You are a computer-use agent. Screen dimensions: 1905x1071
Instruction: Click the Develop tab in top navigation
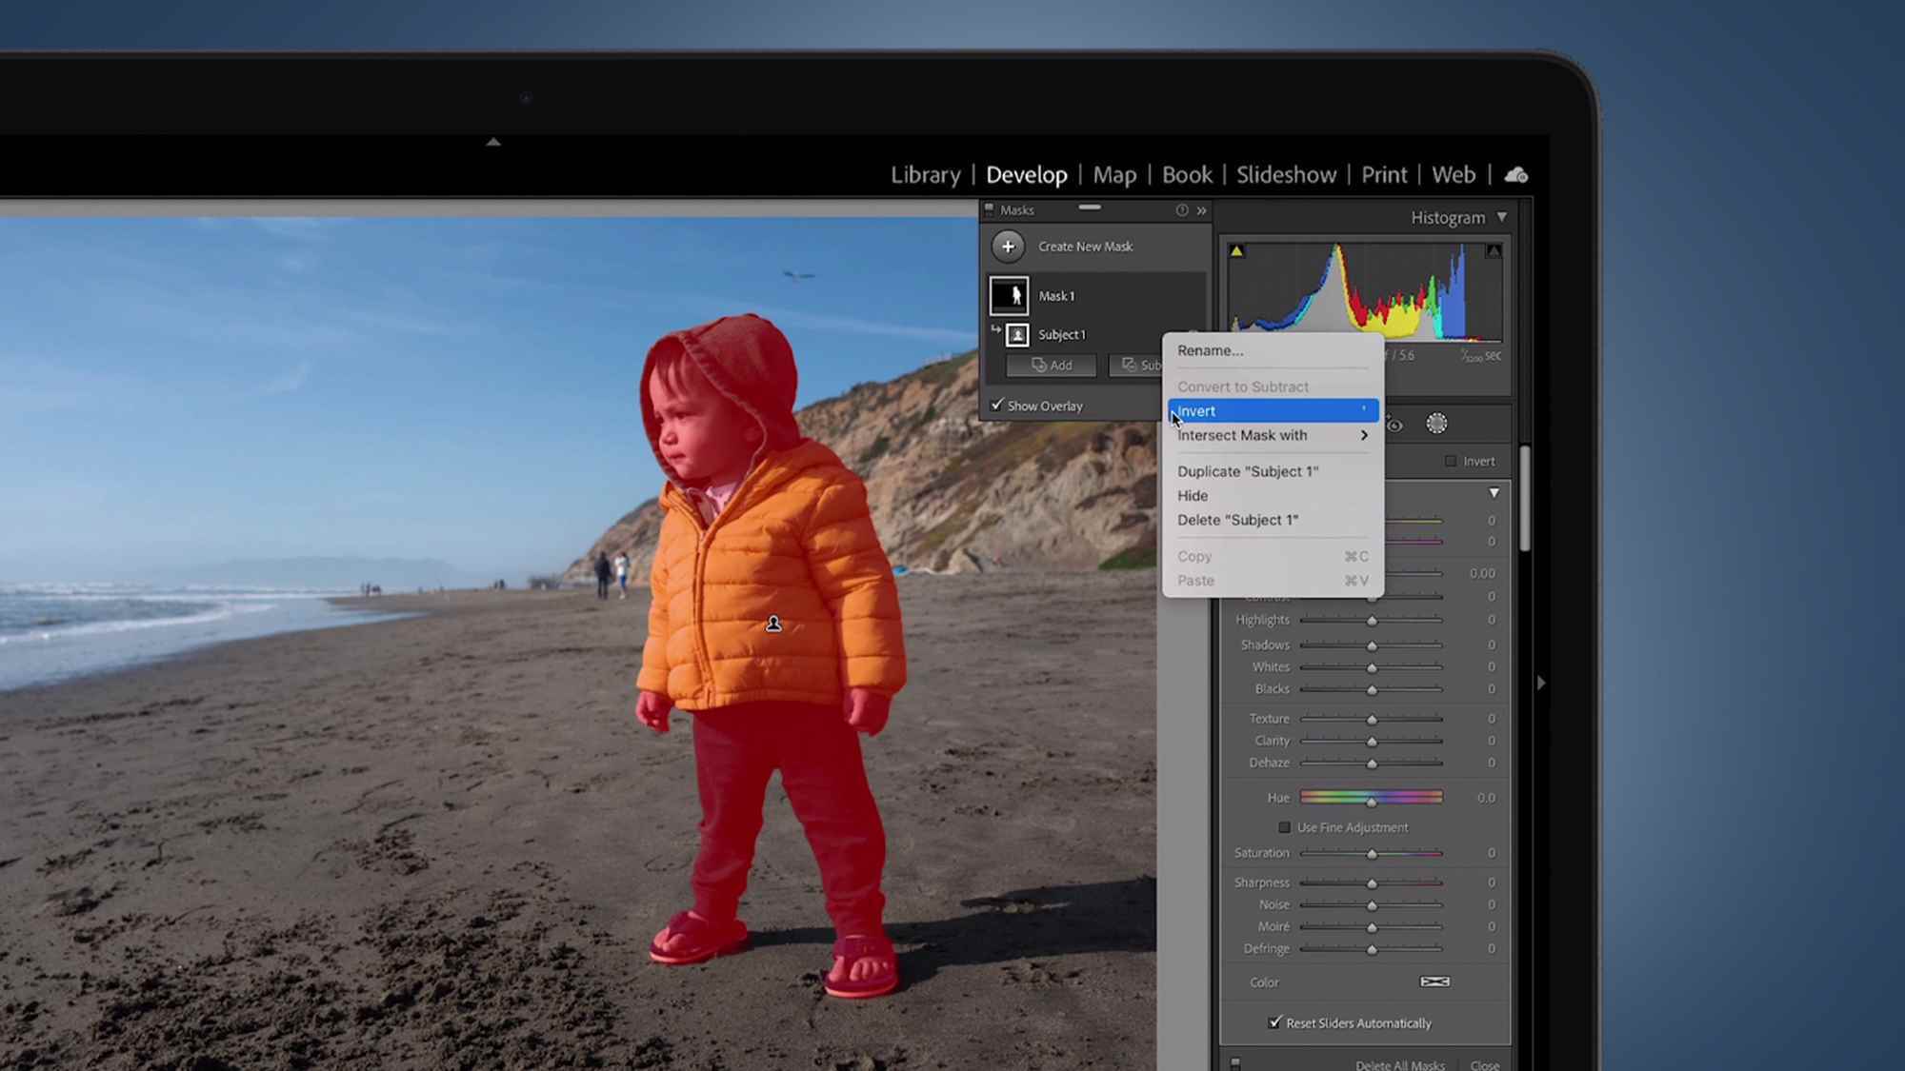[x=1025, y=172]
